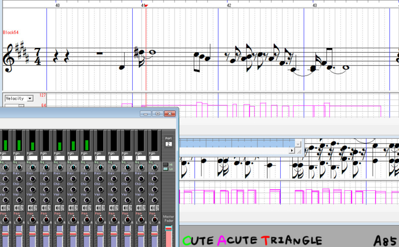
Task: Close the mixer window
Action: [170, 114]
